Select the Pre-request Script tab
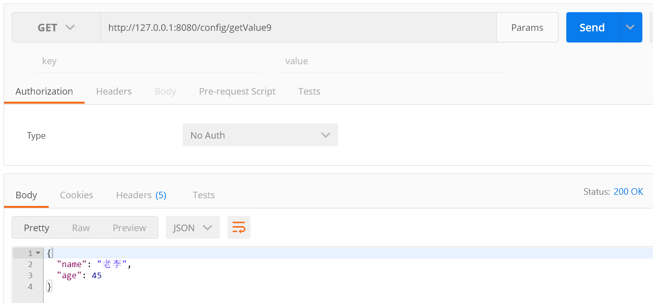Image resolution: width=653 pixels, height=303 pixels. click(x=237, y=92)
